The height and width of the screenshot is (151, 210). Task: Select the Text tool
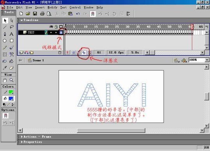[12, 34]
